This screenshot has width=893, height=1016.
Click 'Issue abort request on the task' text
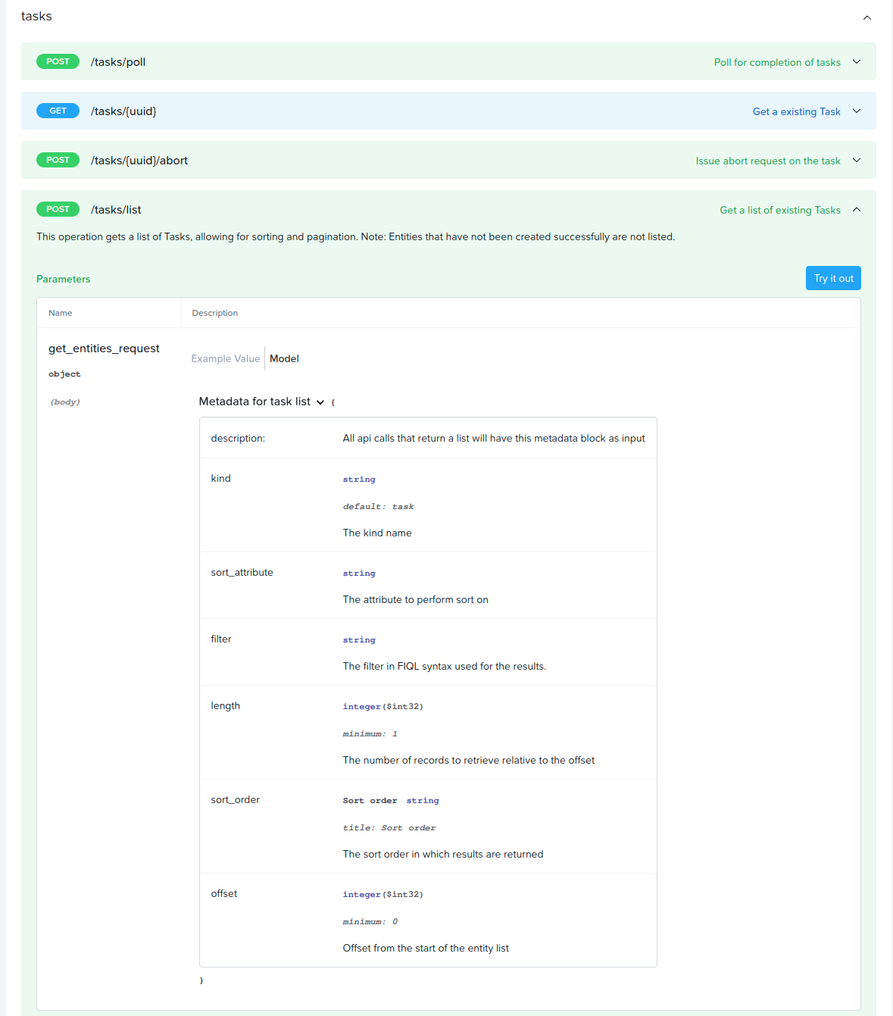pos(767,161)
